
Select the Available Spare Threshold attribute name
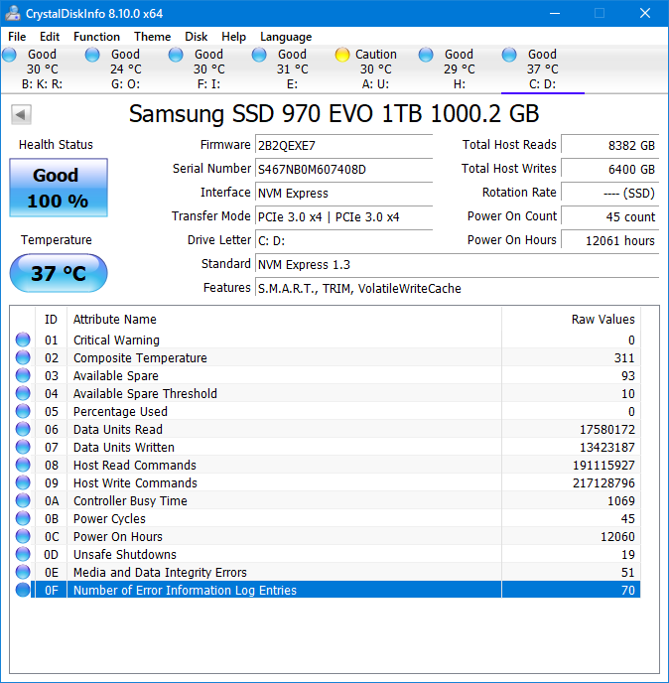coord(145,393)
